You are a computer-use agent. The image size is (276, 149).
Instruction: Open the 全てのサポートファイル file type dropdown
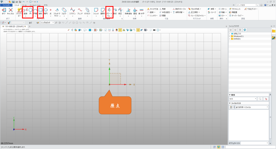point(251,107)
